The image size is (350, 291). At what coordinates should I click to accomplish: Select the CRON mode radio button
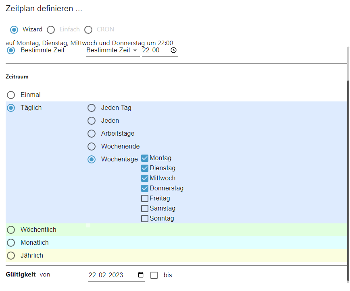[88, 30]
